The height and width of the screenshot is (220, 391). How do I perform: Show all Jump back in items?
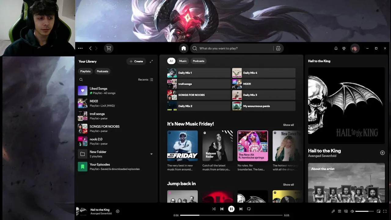click(x=288, y=185)
